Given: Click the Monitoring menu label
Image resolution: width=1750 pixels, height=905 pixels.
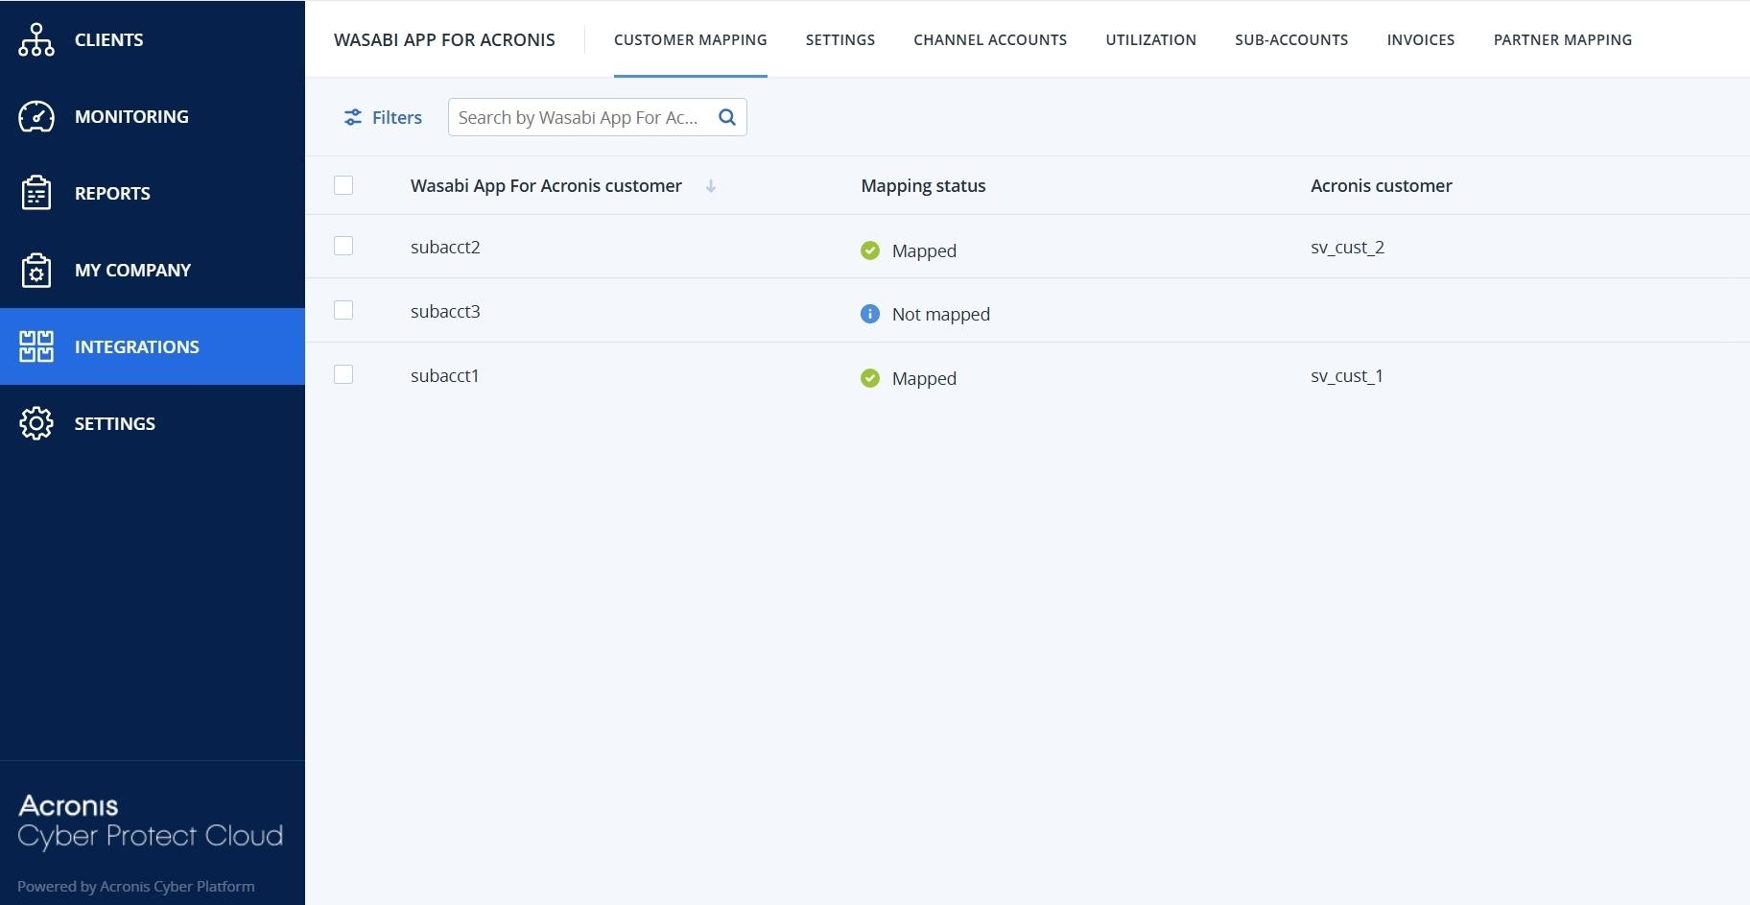Looking at the screenshot, I should click(131, 116).
